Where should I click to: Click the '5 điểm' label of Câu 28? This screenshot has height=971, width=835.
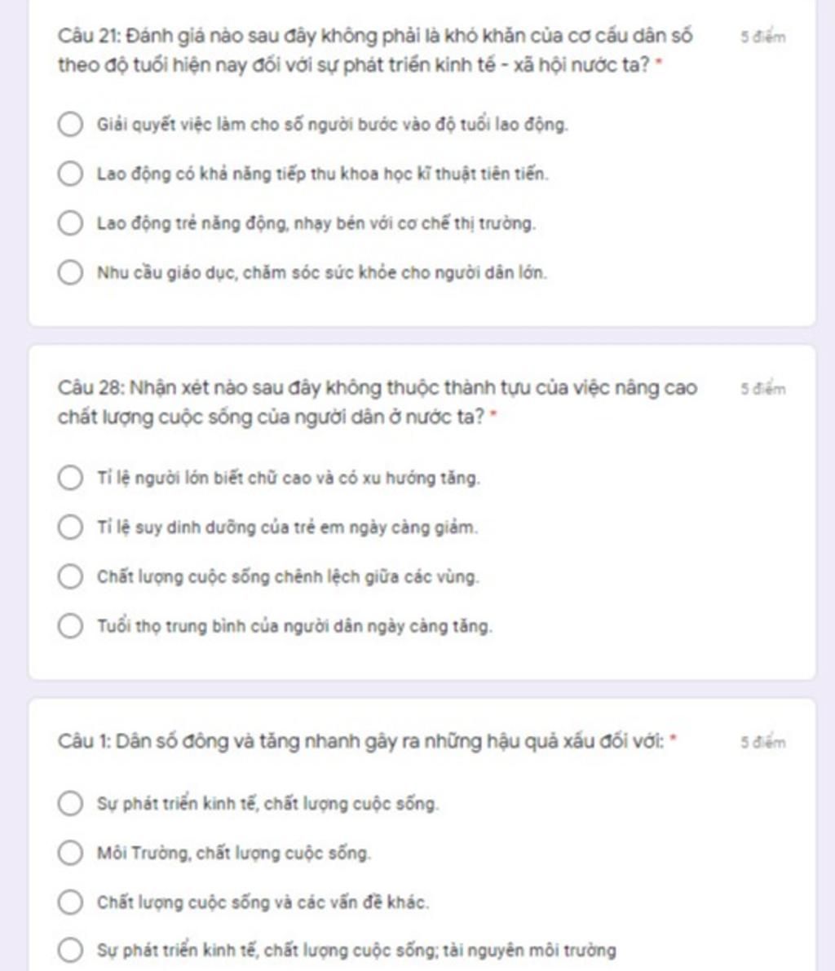click(x=763, y=389)
